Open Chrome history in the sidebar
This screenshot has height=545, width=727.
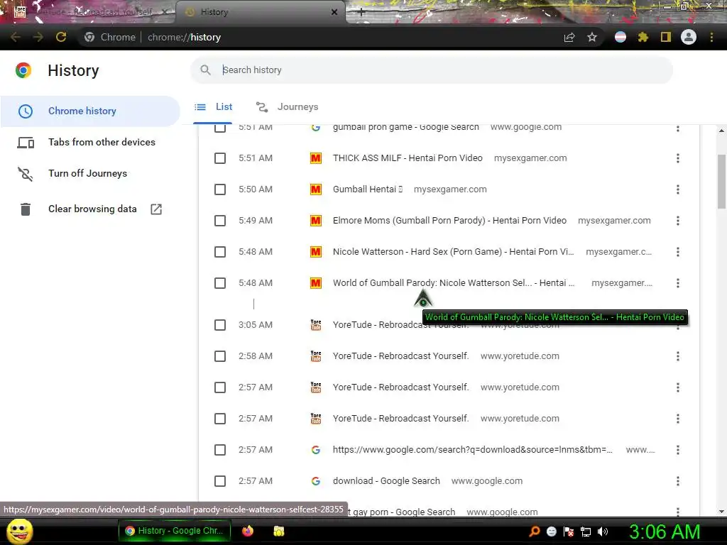coord(90,111)
